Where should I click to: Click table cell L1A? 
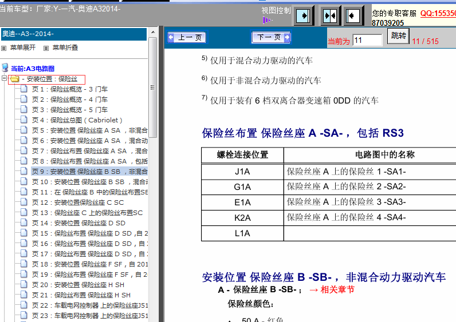tap(242, 233)
